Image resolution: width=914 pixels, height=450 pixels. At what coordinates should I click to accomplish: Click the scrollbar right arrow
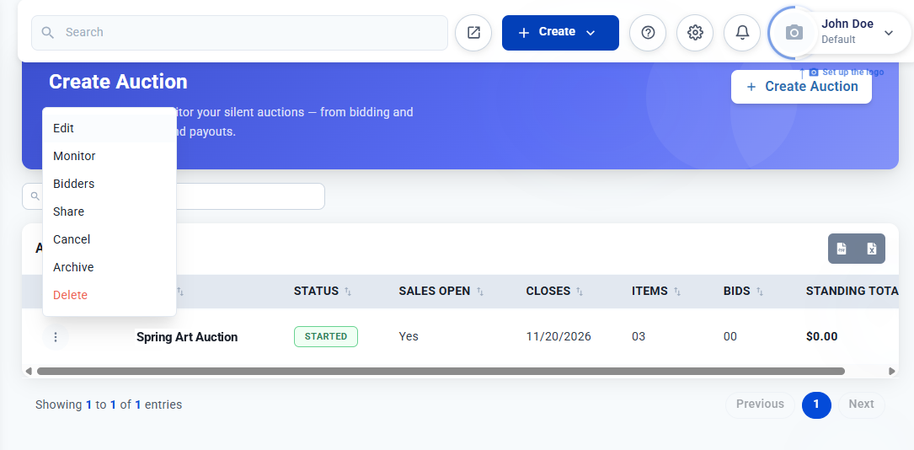pyautogui.click(x=892, y=372)
